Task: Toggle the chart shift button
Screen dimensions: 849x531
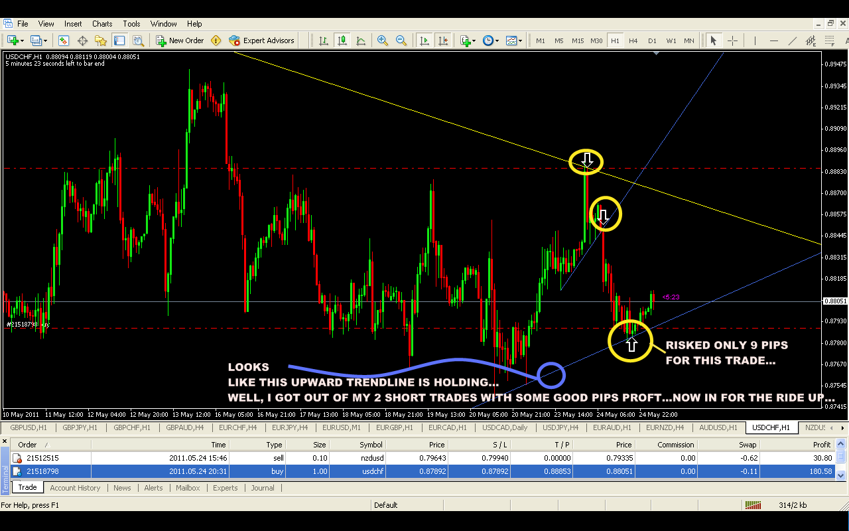Action: click(443, 40)
